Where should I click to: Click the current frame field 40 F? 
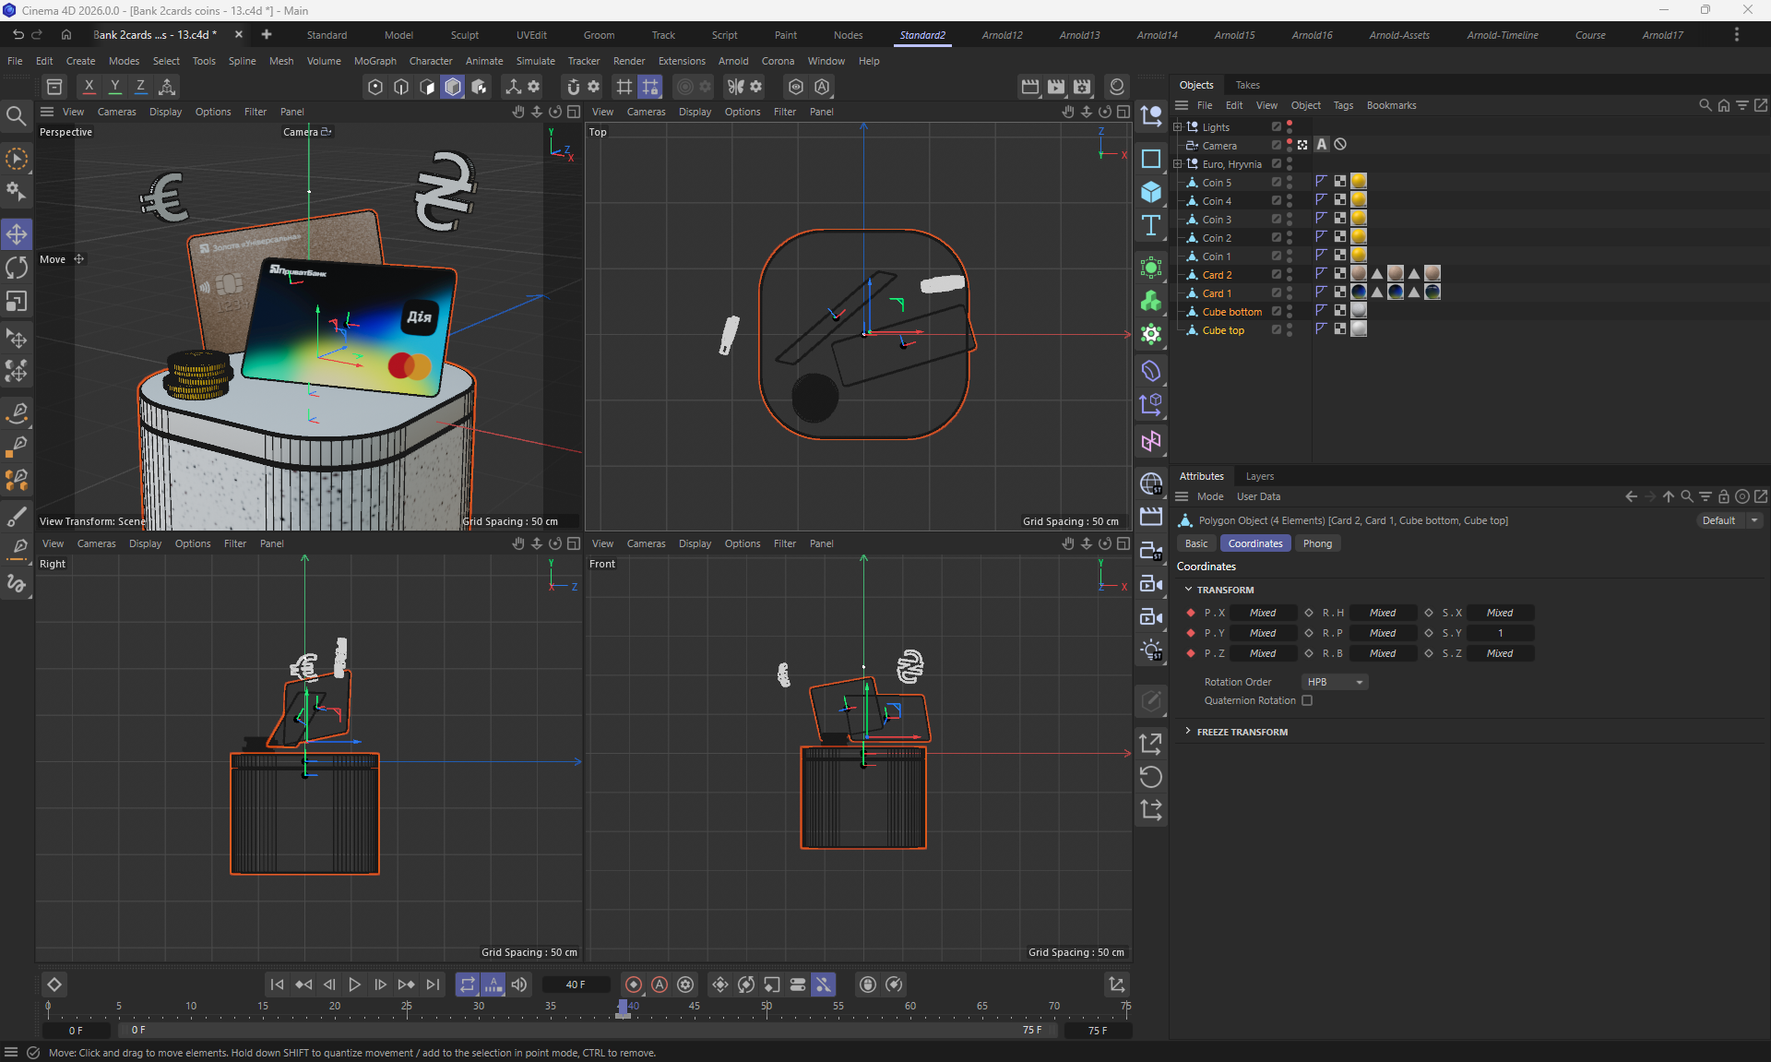pos(576,984)
